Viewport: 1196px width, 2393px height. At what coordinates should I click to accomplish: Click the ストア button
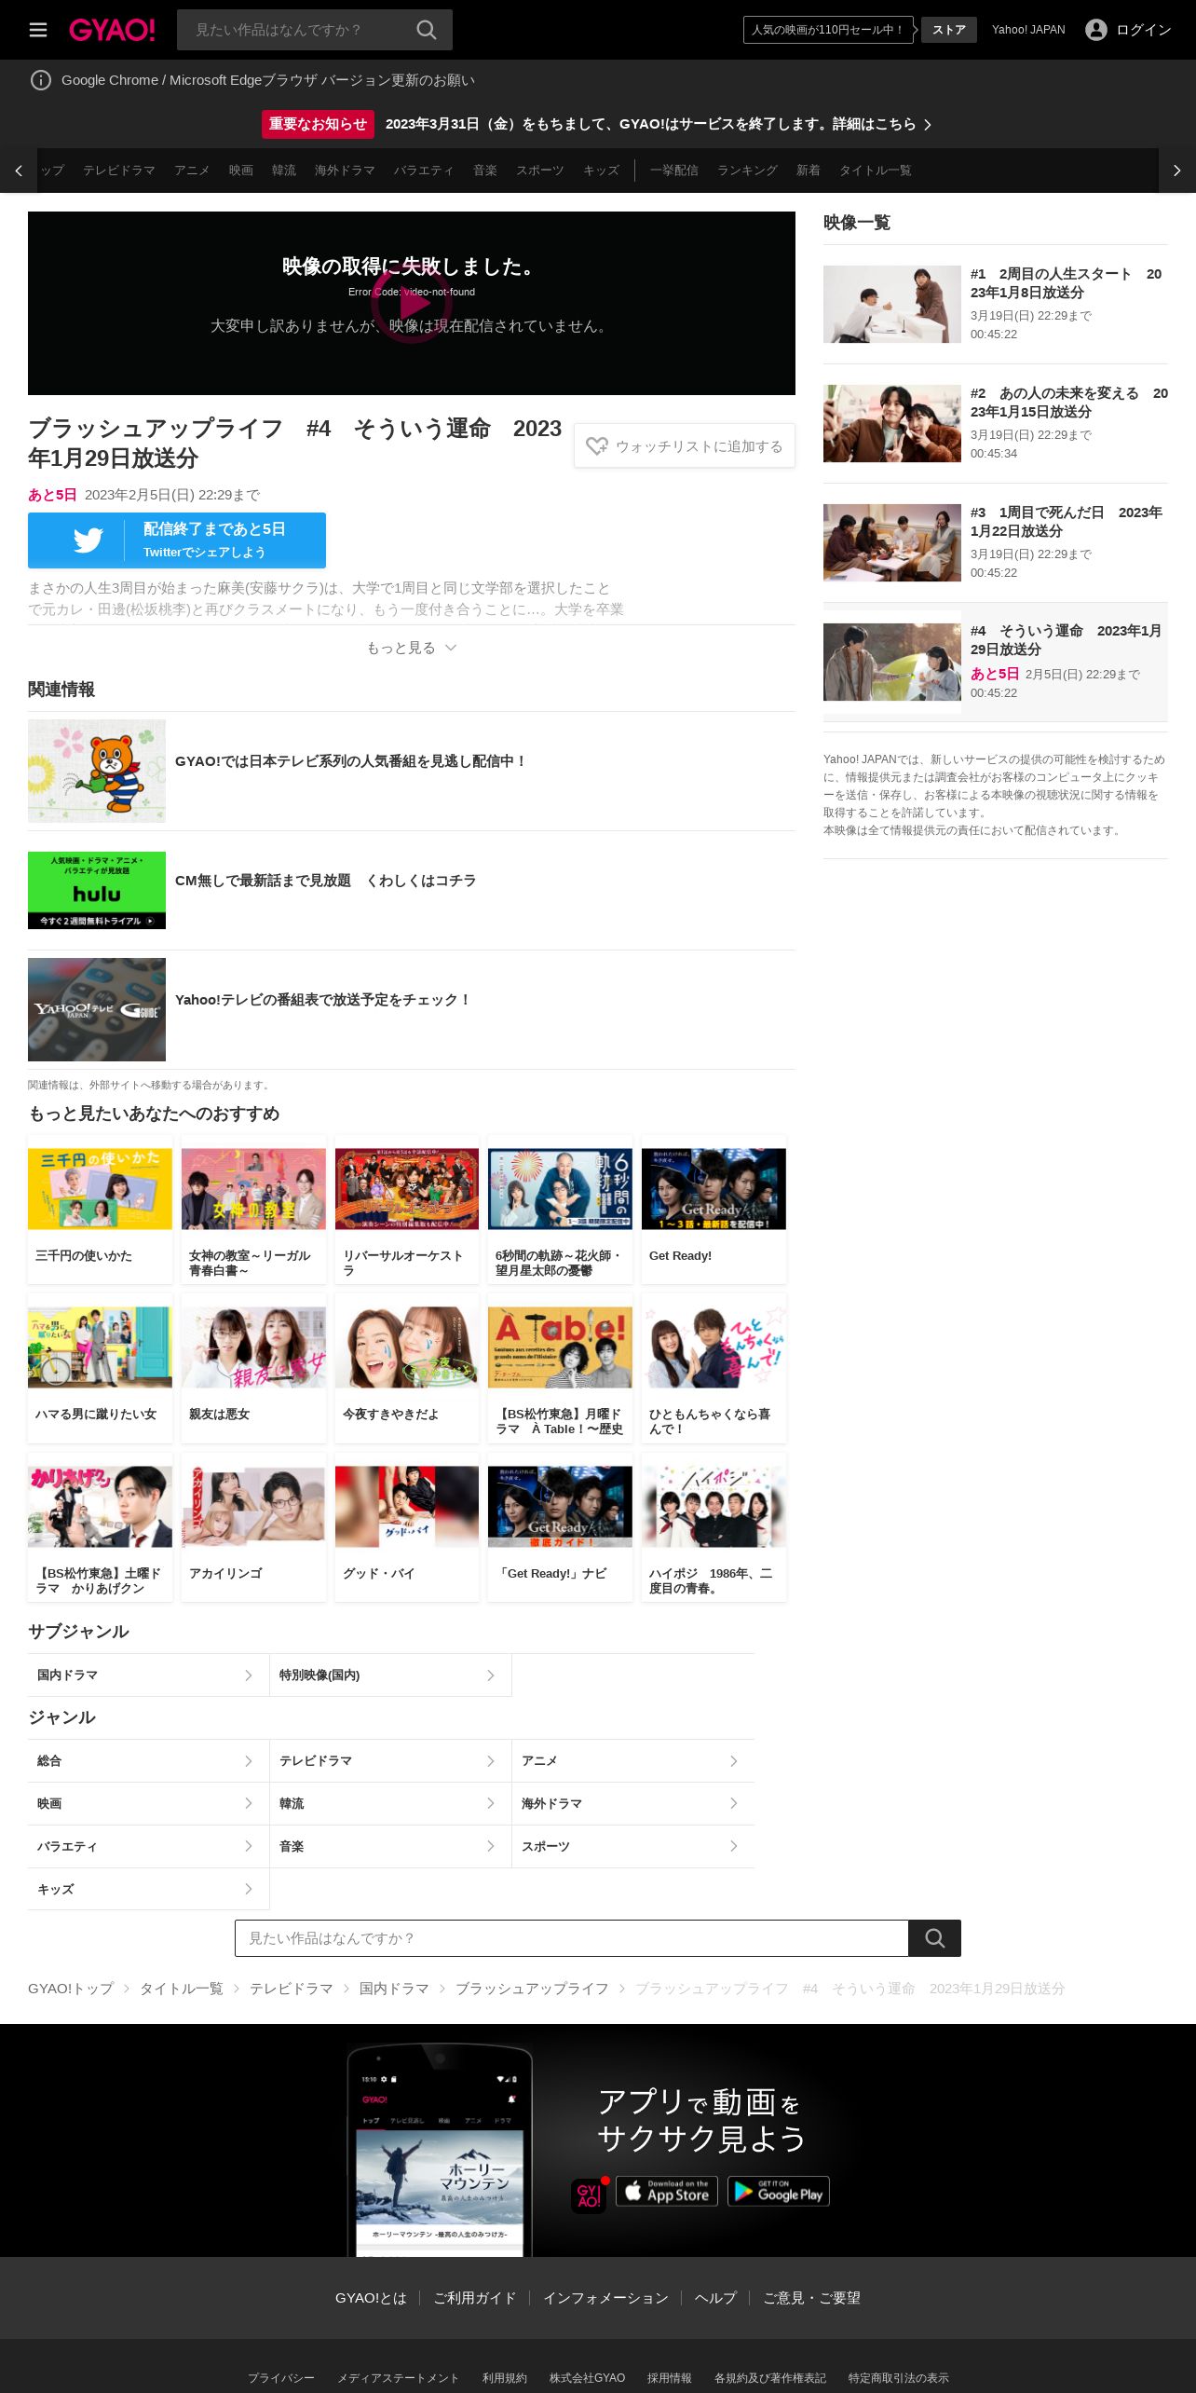pyautogui.click(x=949, y=30)
